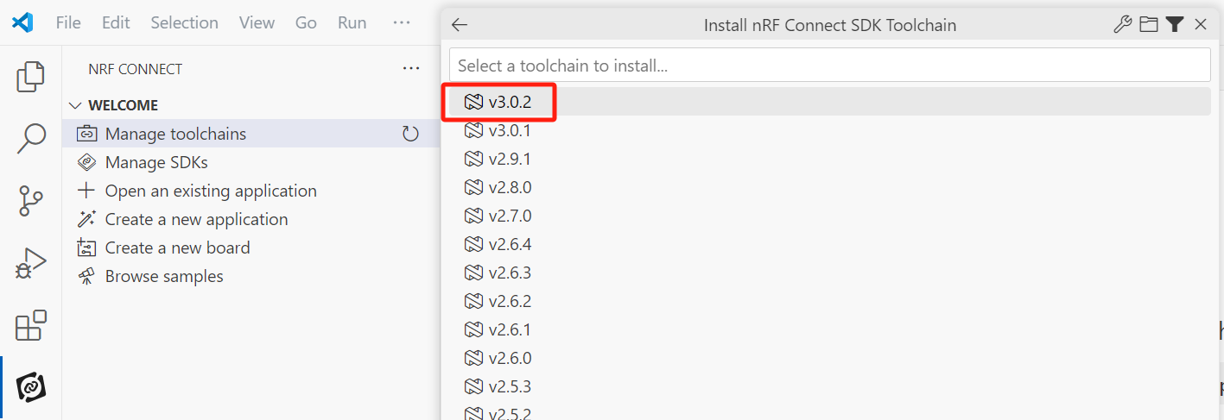The image size is (1224, 420).
Task: Open the Run and Debug icon
Action: 31,264
